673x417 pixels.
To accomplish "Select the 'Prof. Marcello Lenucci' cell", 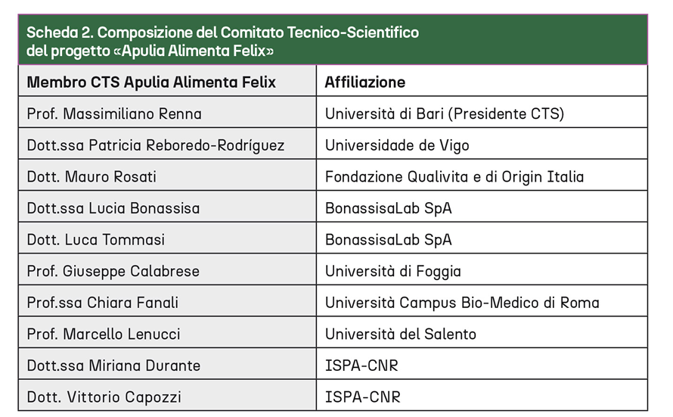I will click(x=104, y=334).
